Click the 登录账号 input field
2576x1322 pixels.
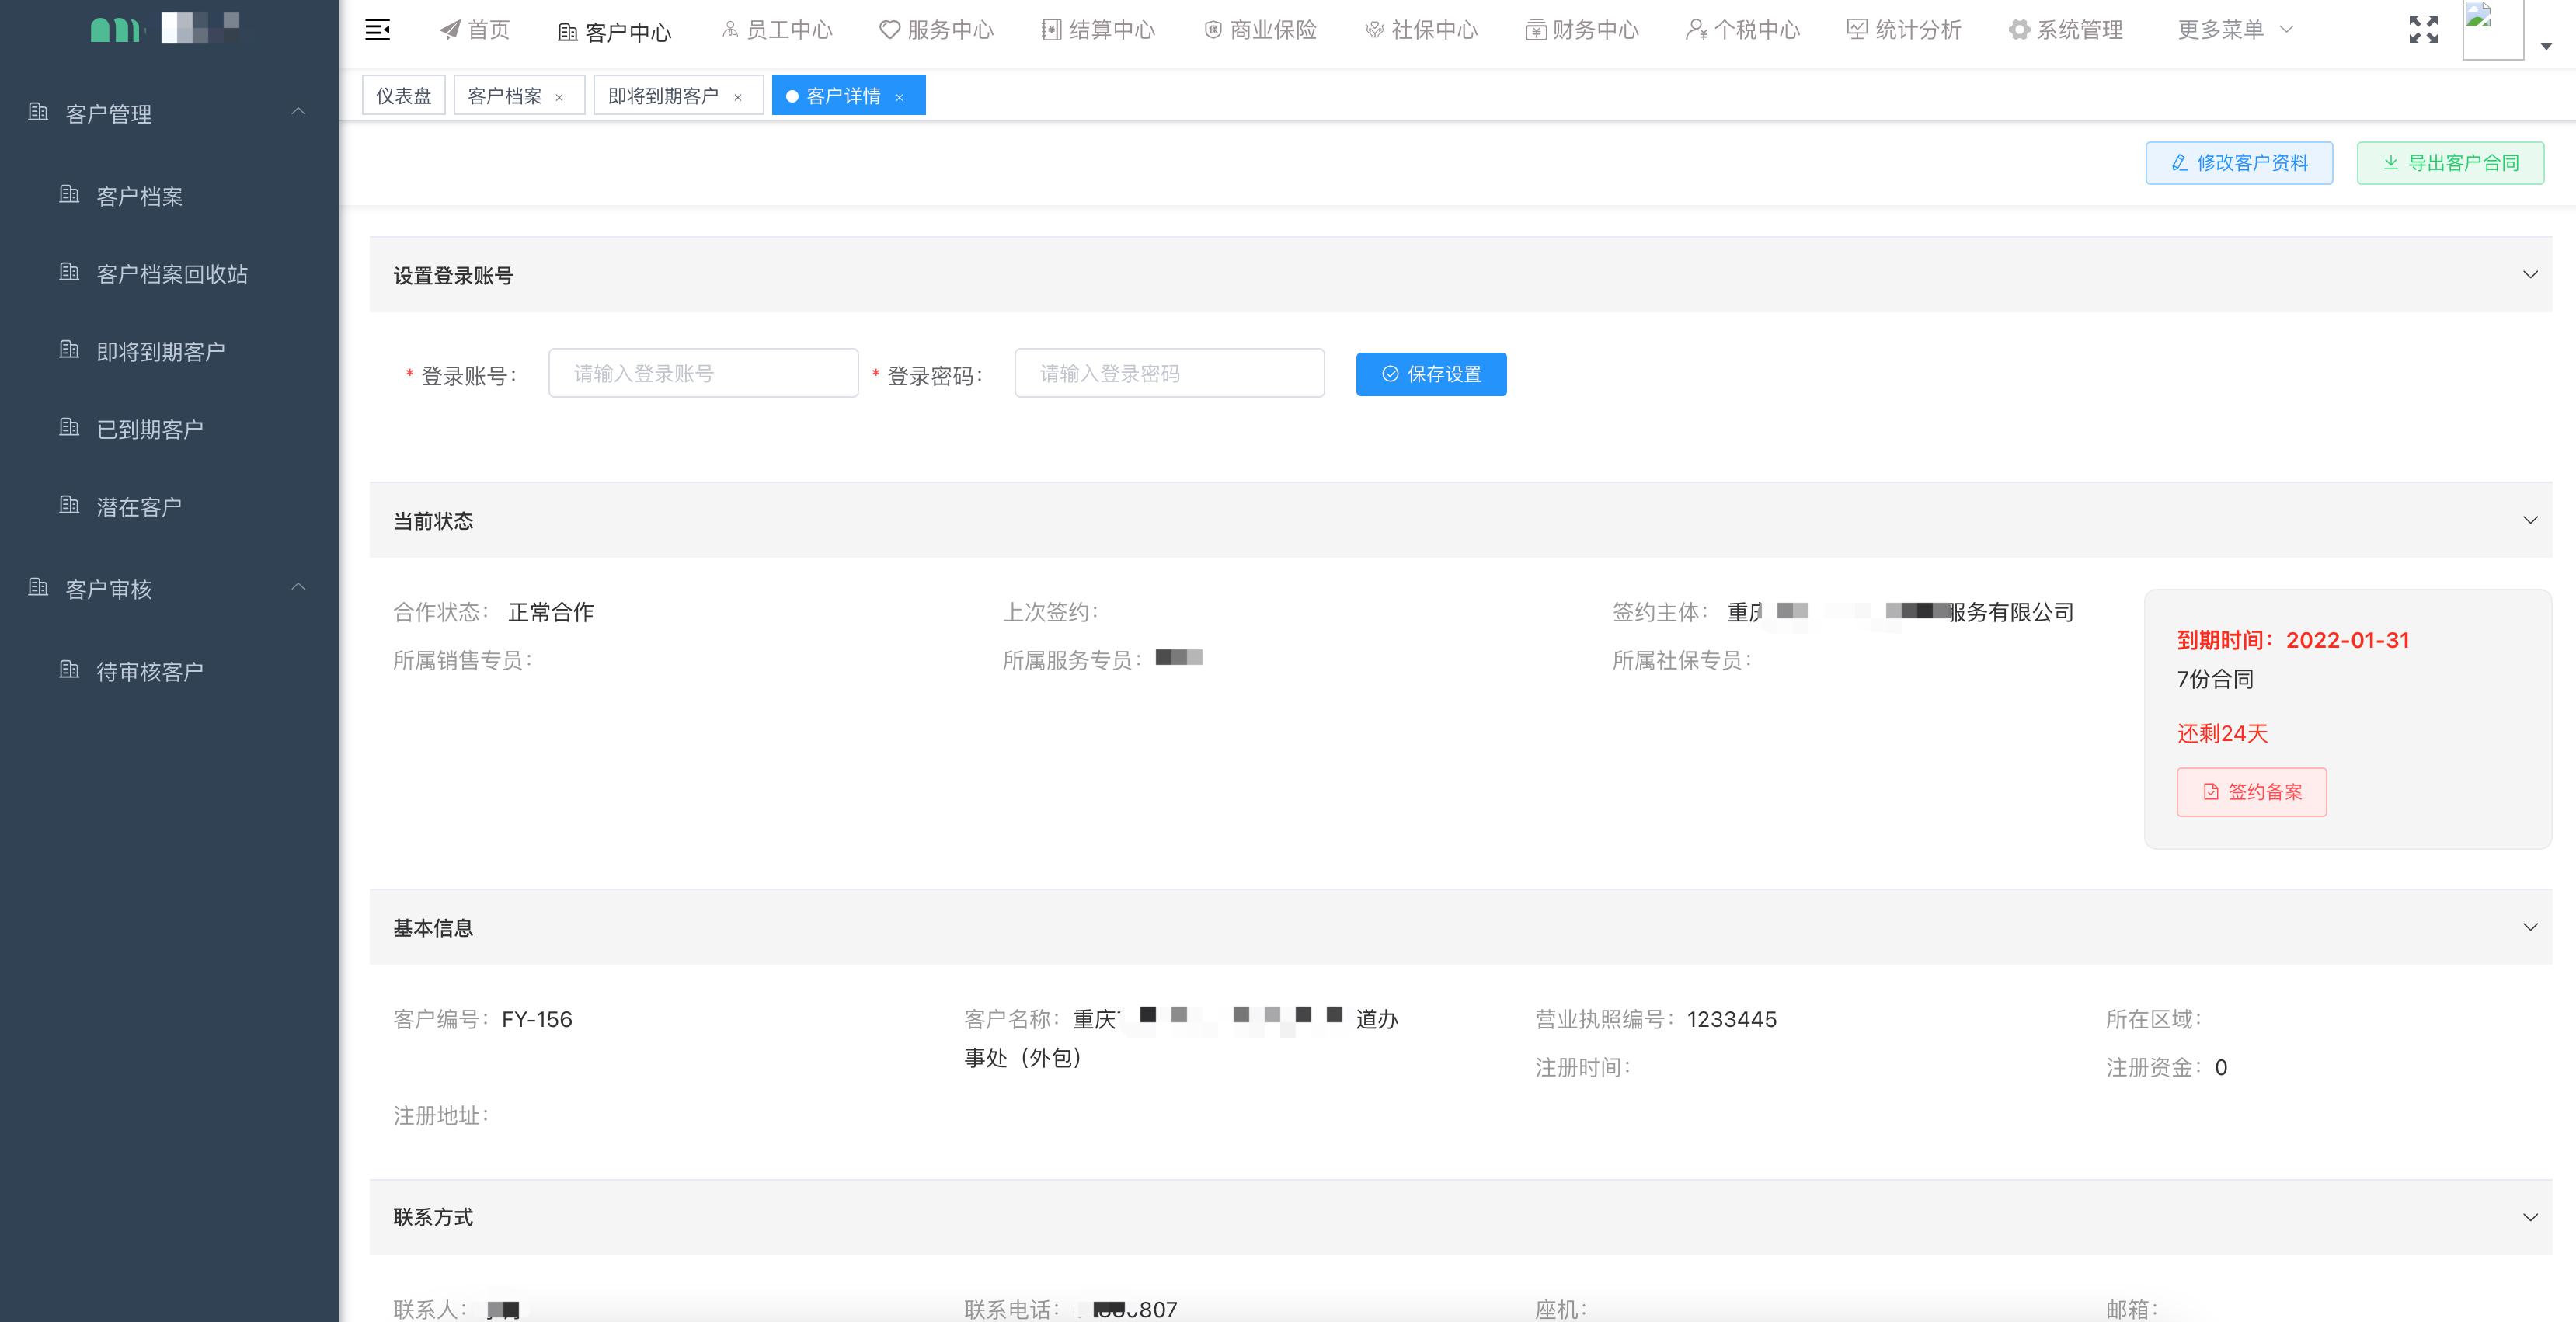click(x=703, y=373)
